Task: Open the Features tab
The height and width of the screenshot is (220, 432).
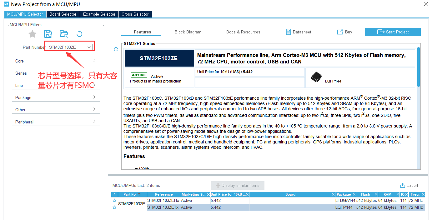Action: (142, 32)
